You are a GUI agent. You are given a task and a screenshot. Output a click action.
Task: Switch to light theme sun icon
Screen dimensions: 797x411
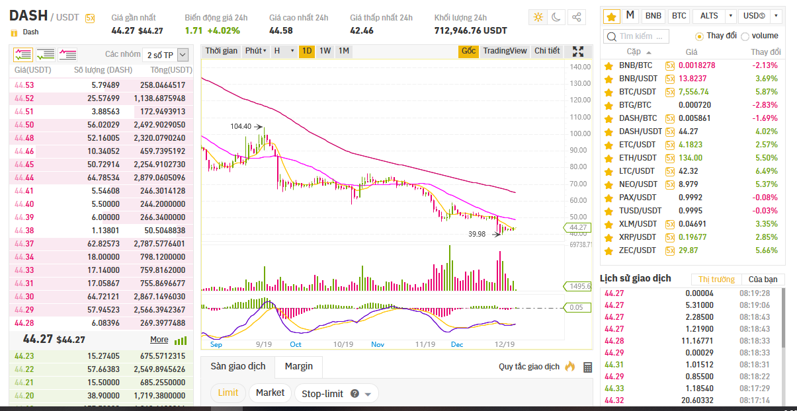[x=538, y=17]
